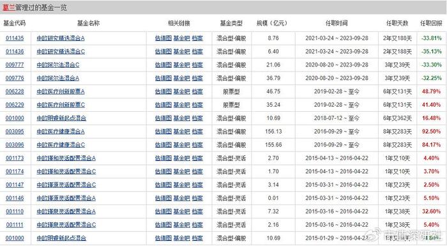Open 估值图 link for fund 001174
The image size is (447, 246).
coord(163,171)
